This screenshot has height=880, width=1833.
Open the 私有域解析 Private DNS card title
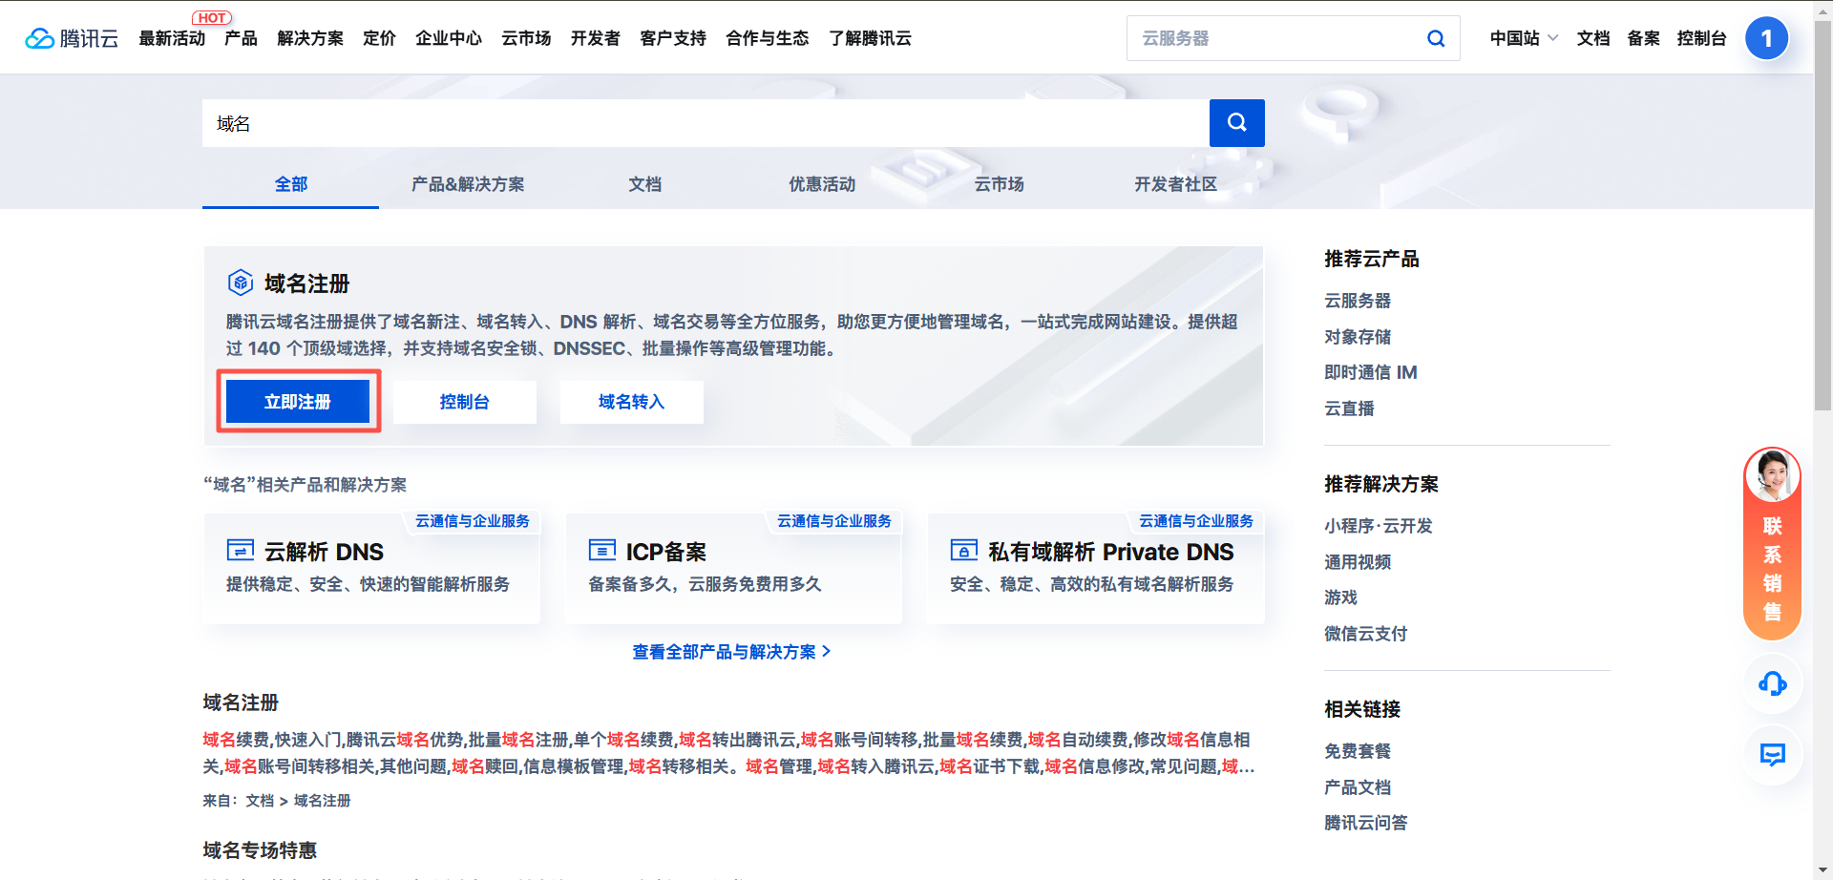point(1111,552)
